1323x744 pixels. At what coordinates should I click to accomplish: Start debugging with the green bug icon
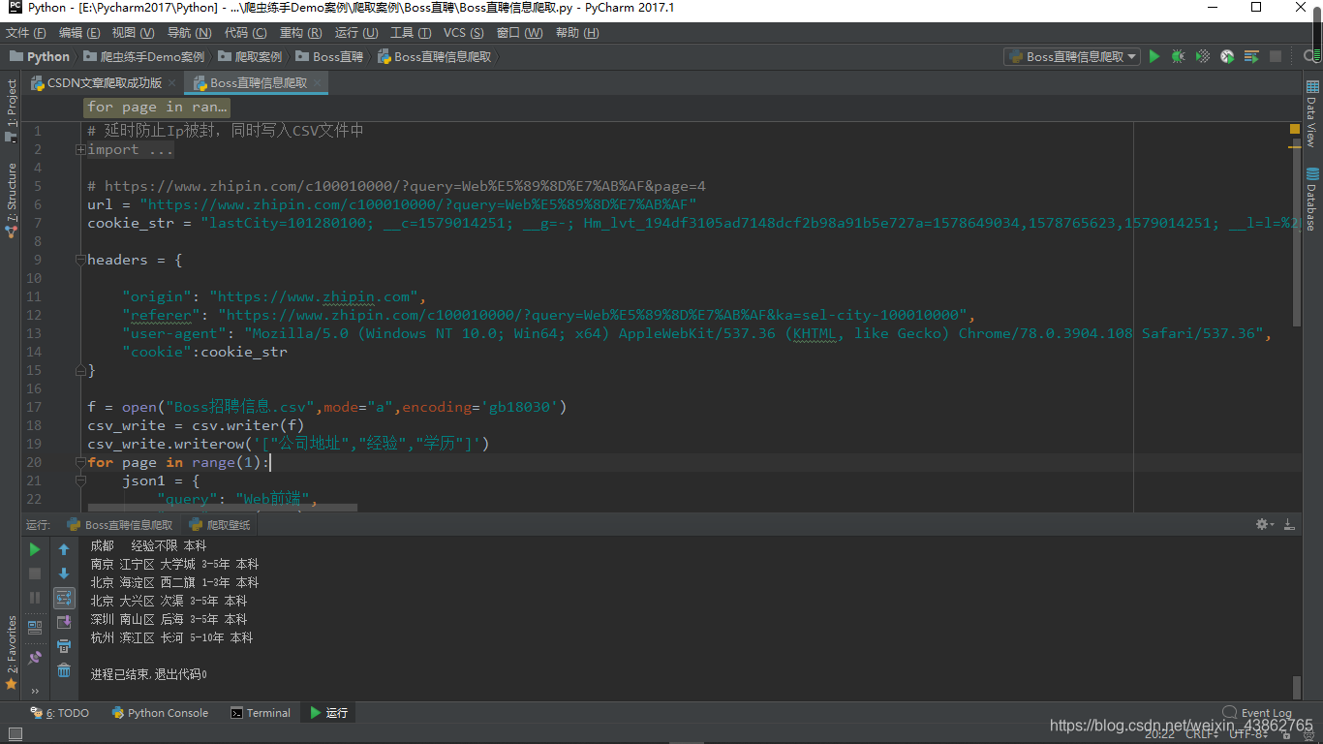click(1178, 57)
